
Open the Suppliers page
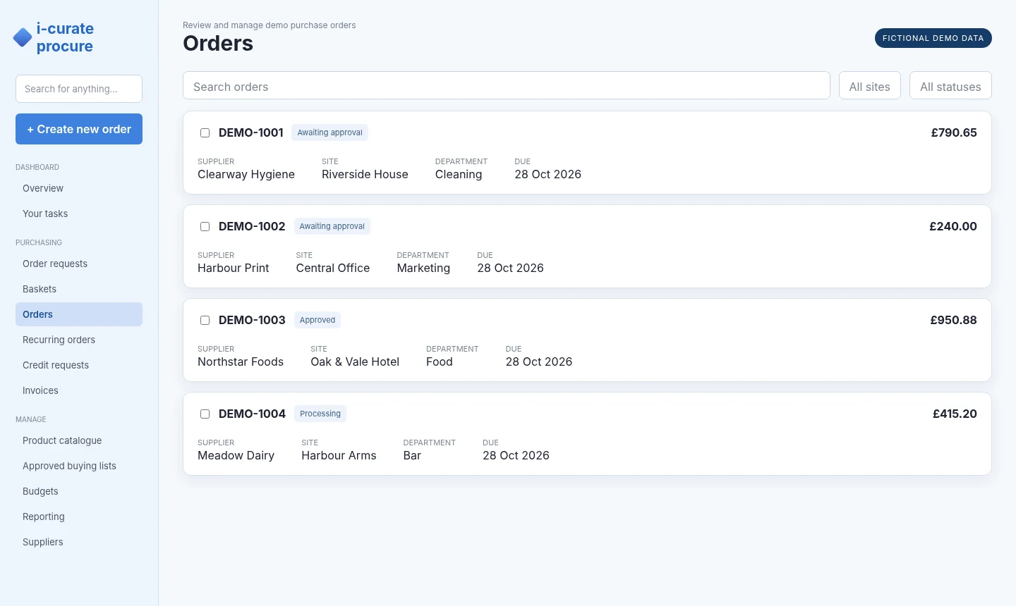[x=79, y=542]
